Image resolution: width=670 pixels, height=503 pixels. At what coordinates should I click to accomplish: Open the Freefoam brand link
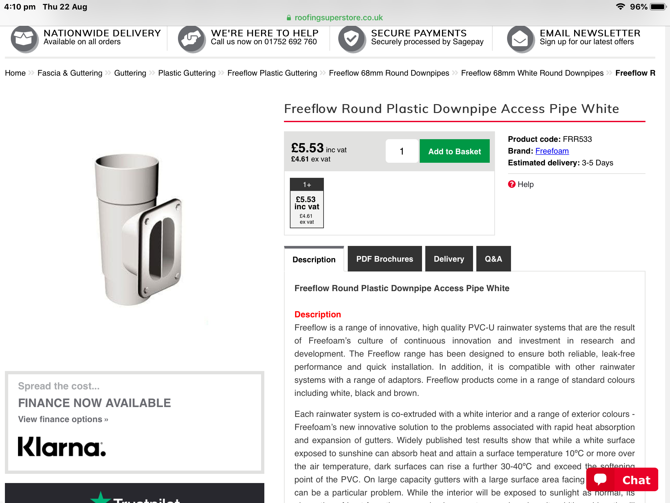552,151
